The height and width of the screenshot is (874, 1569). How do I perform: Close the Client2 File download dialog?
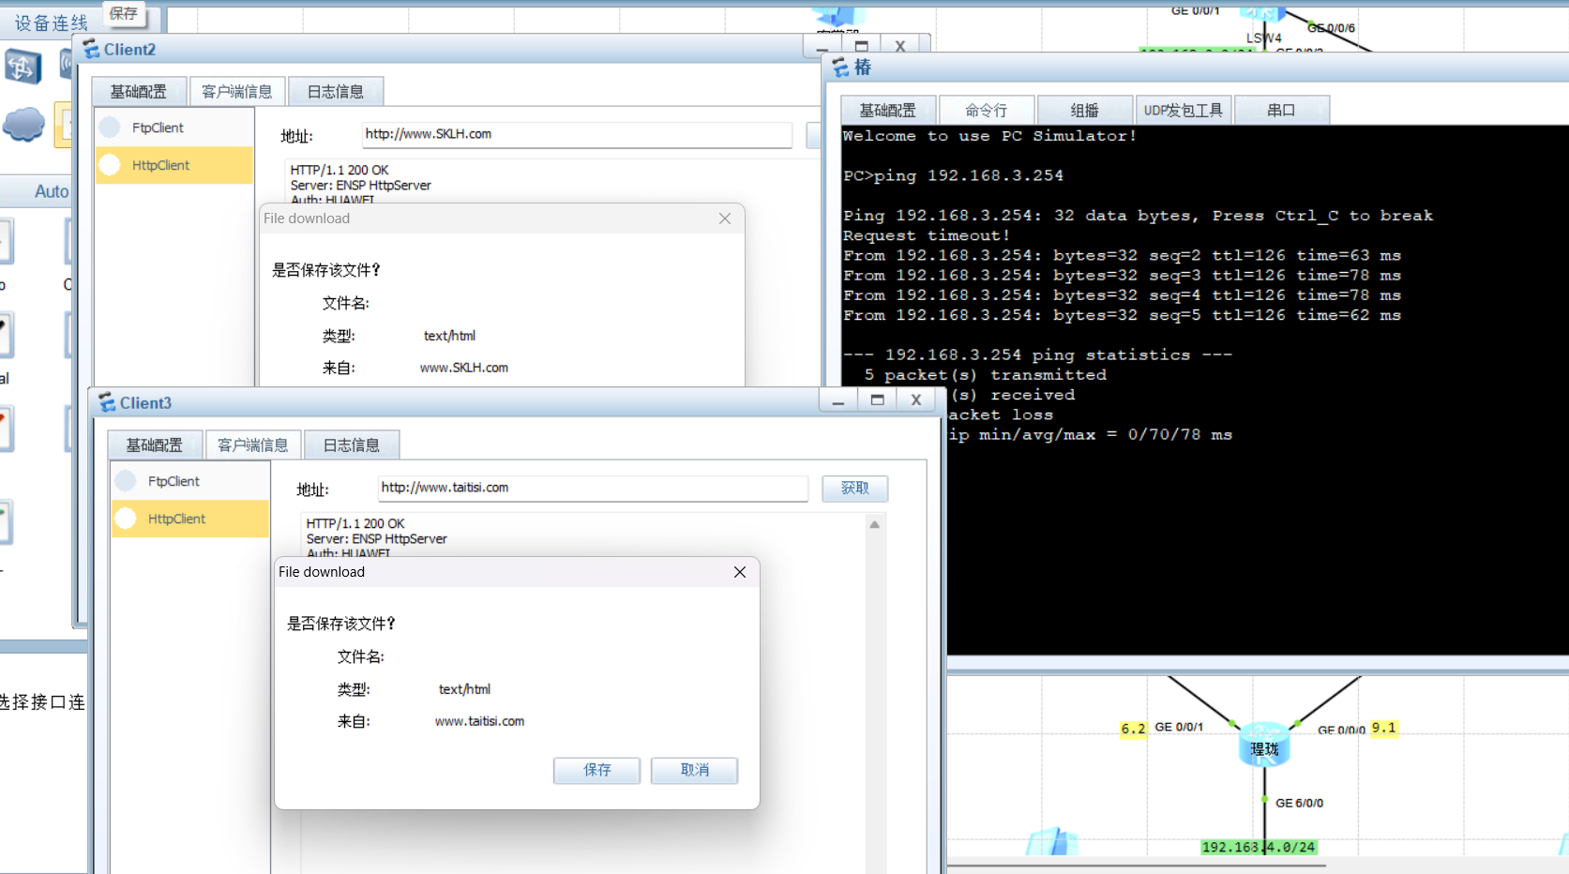coord(725,218)
